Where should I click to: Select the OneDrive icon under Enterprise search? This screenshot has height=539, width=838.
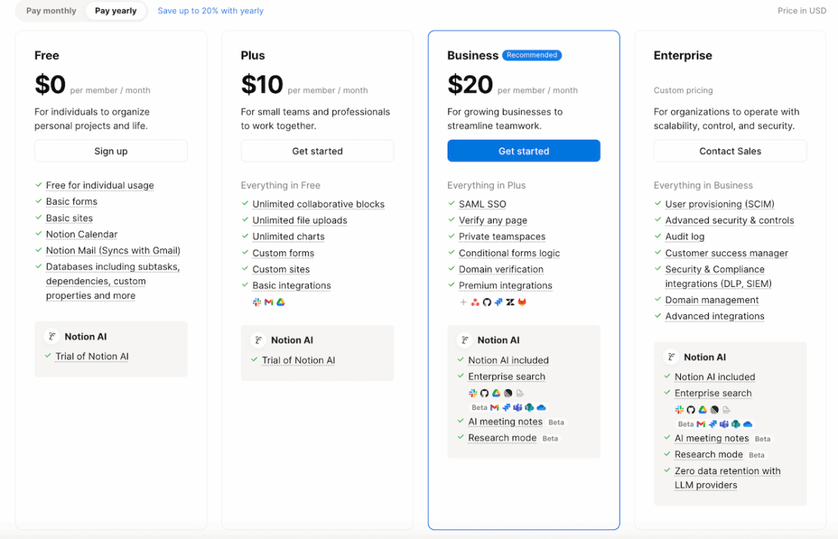point(541,406)
